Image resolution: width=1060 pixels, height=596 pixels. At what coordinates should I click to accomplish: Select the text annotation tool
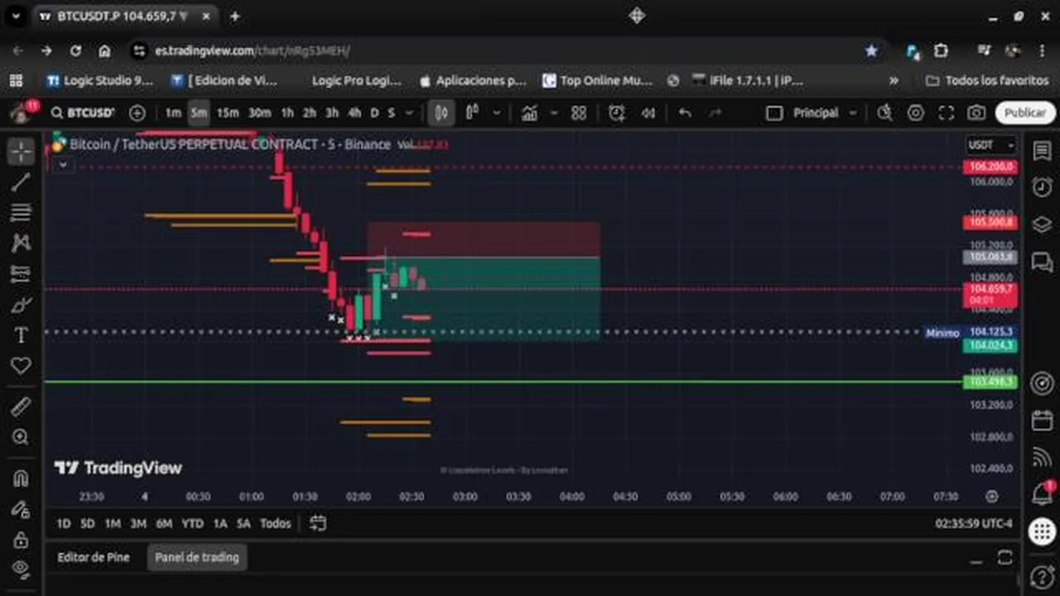(21, 335)
